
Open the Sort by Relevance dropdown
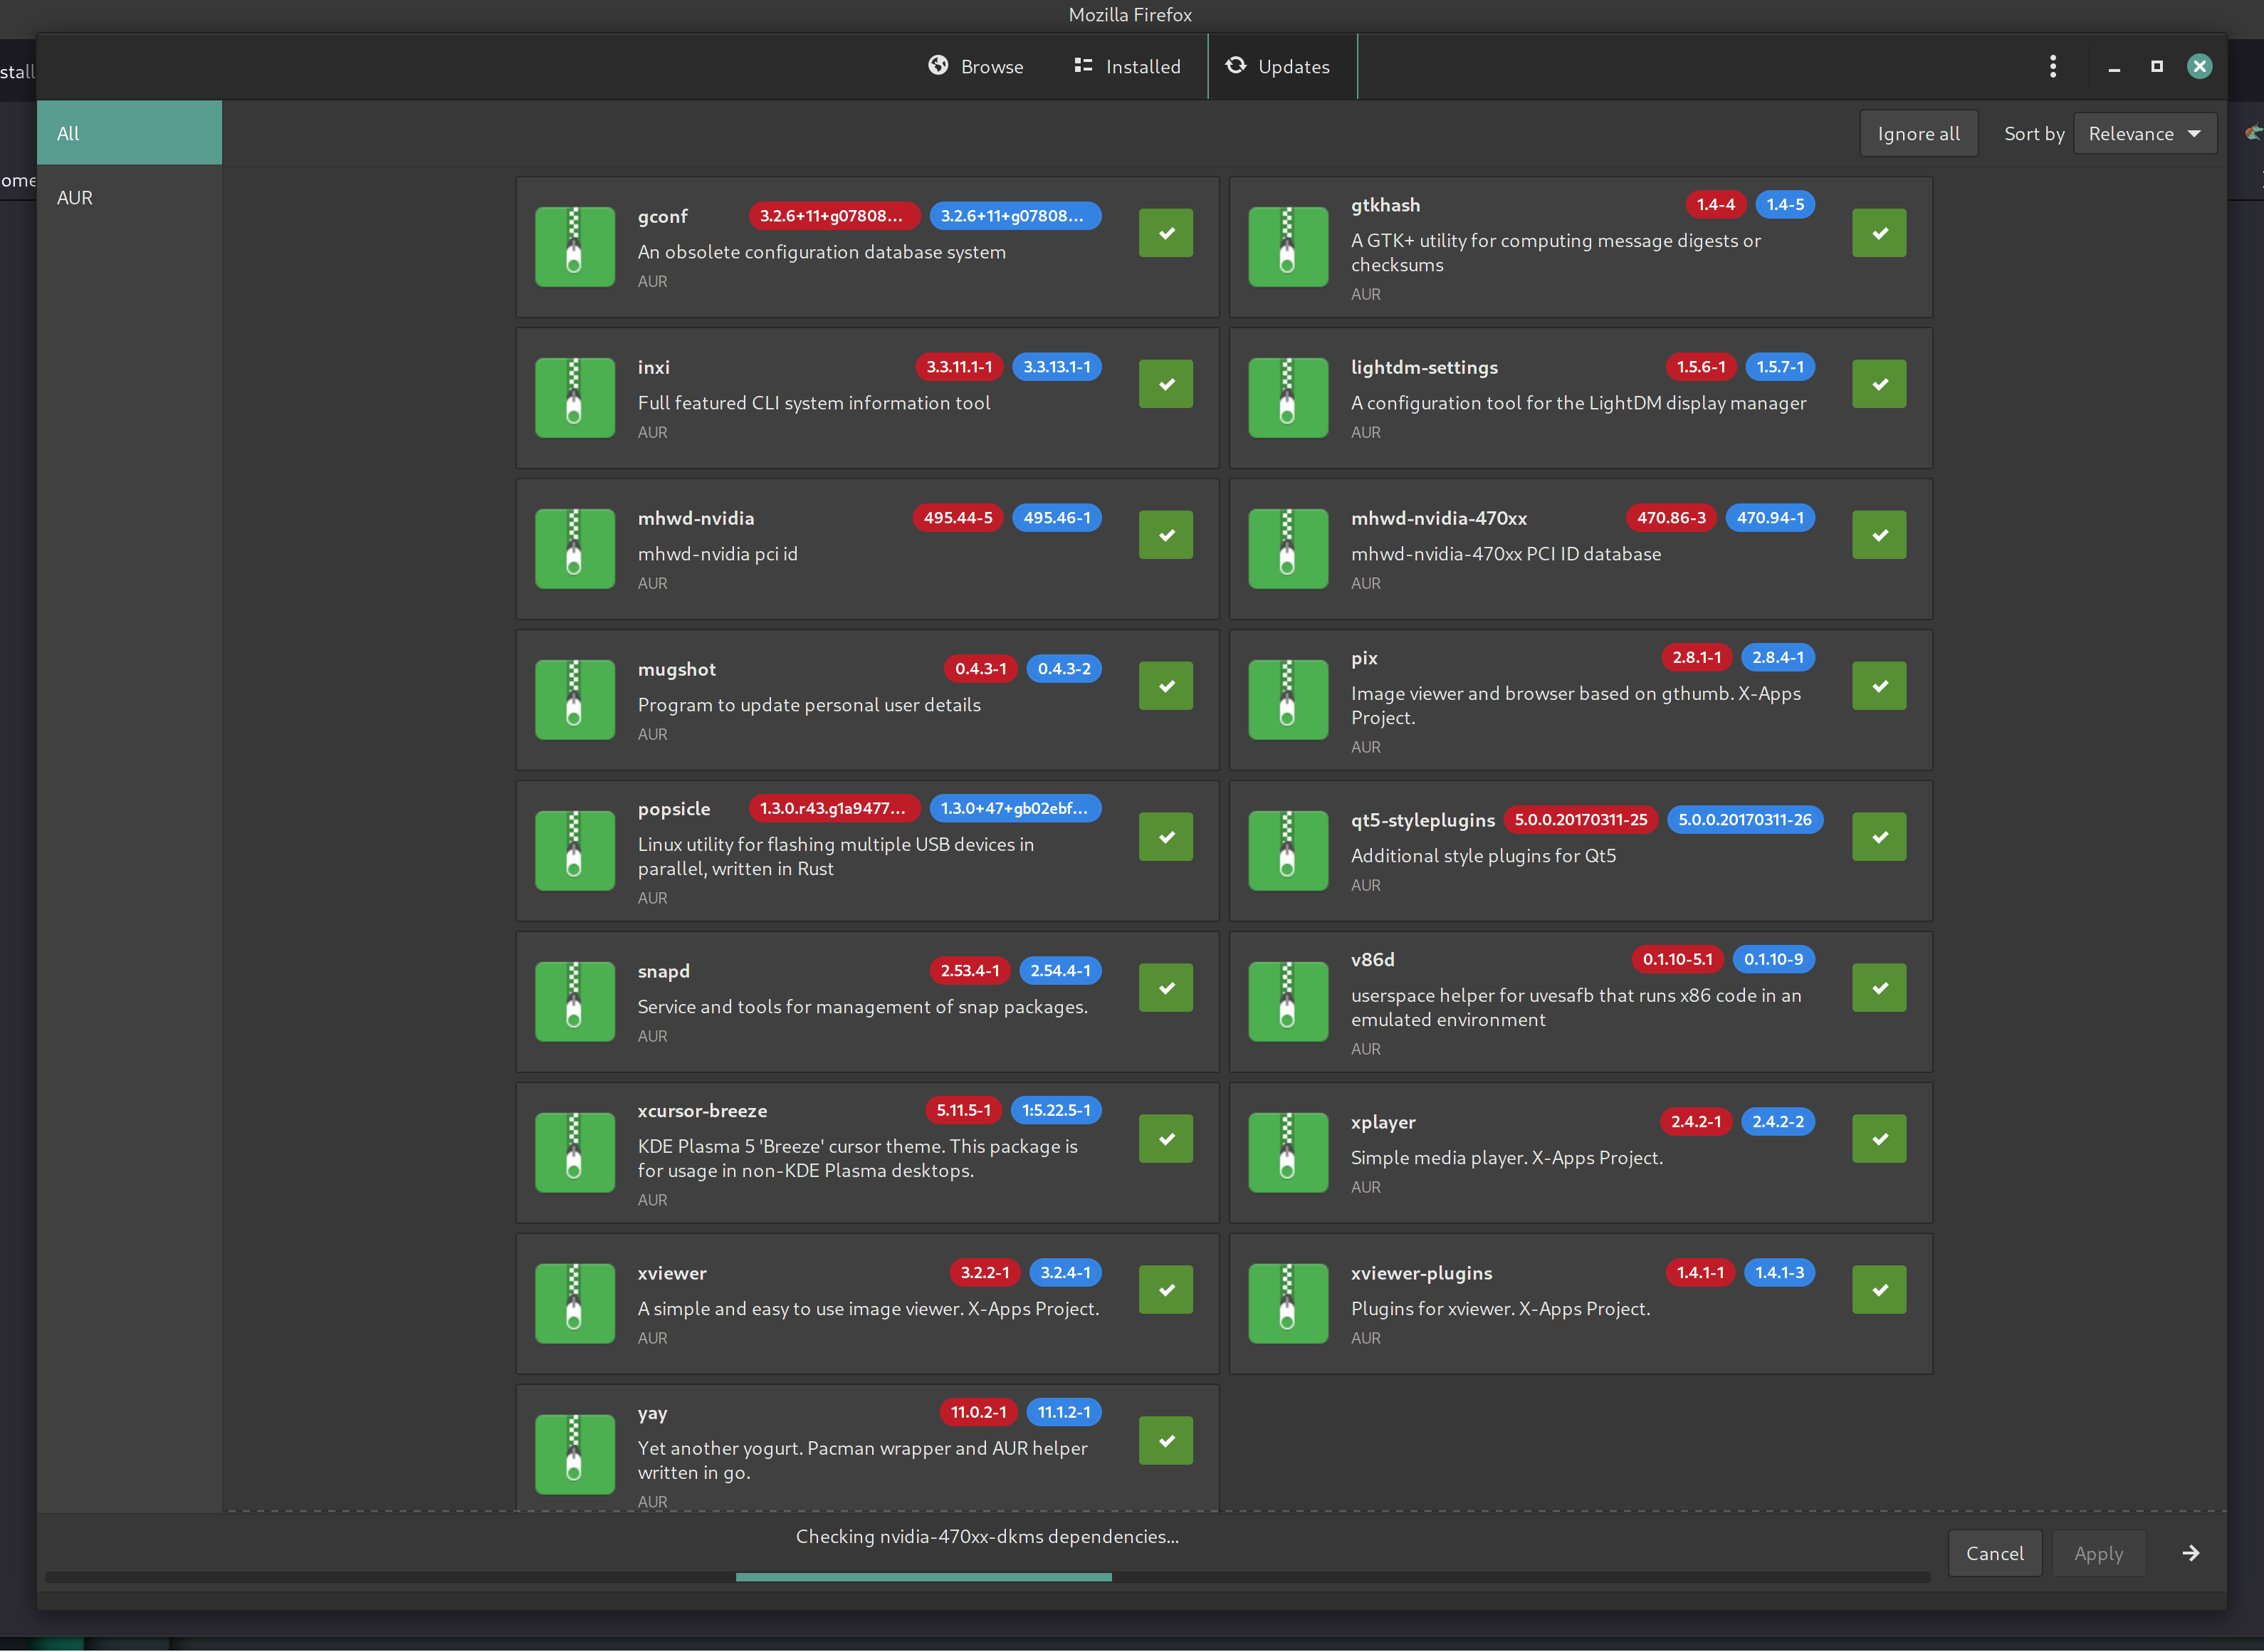coord(2145,133)
